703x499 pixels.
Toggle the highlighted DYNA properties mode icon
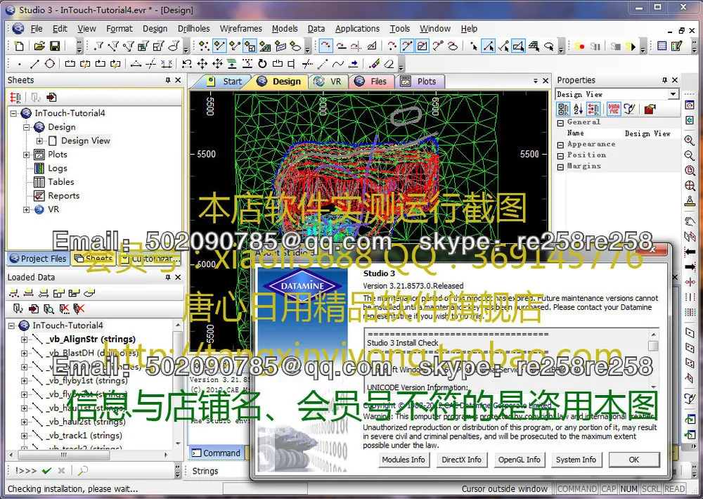614,108
